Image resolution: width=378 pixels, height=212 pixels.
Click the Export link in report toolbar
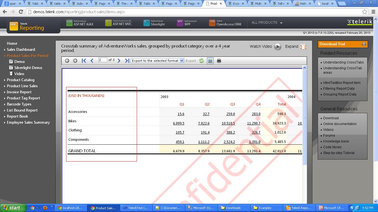click(x=191, y=61)
